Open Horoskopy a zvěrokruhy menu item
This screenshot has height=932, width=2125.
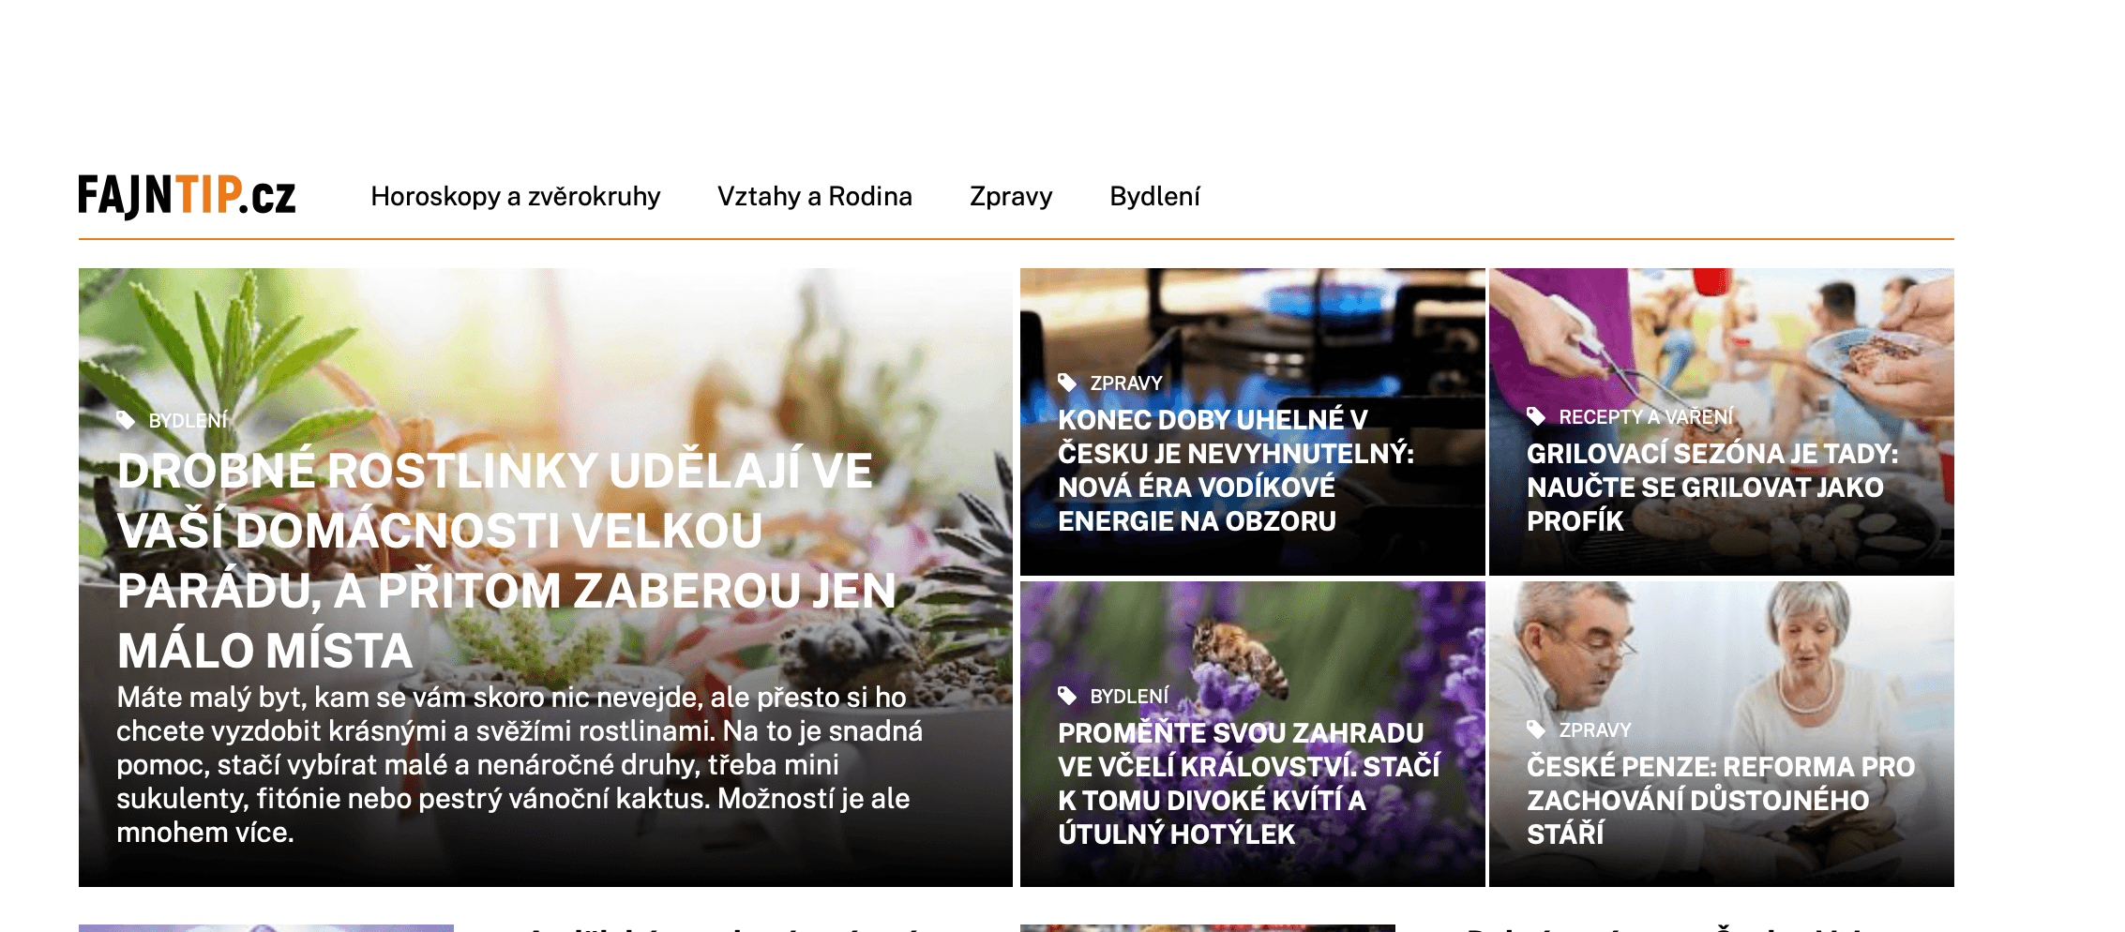[516, 196]
